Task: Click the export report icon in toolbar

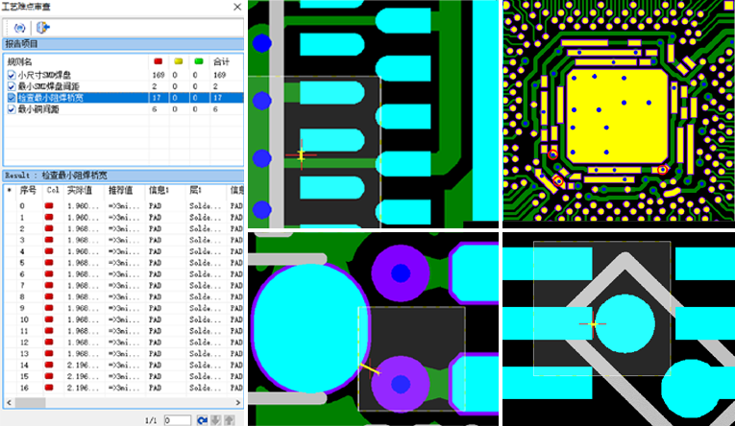Action: pyautogui.click(x=43, y=28)
